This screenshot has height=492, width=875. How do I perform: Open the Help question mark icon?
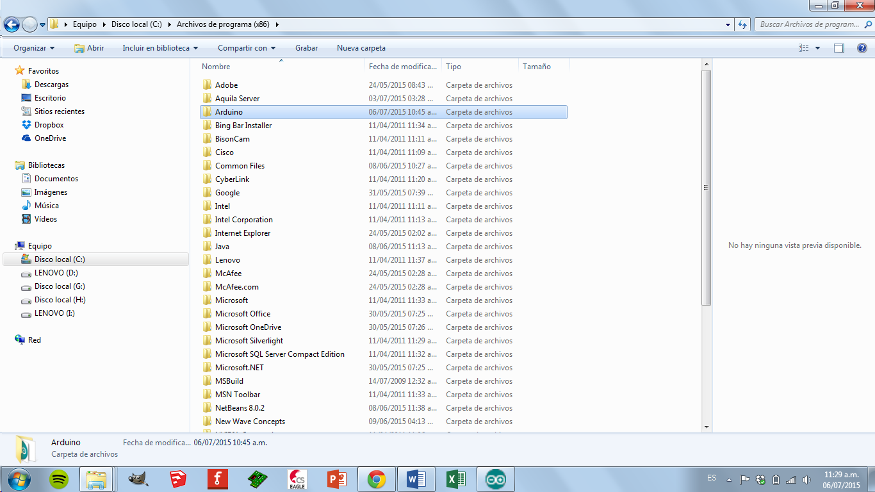[862, 48]
